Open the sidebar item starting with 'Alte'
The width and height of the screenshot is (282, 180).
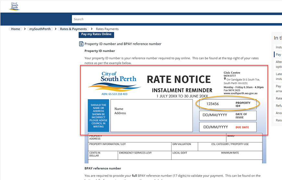coord(278,64)
